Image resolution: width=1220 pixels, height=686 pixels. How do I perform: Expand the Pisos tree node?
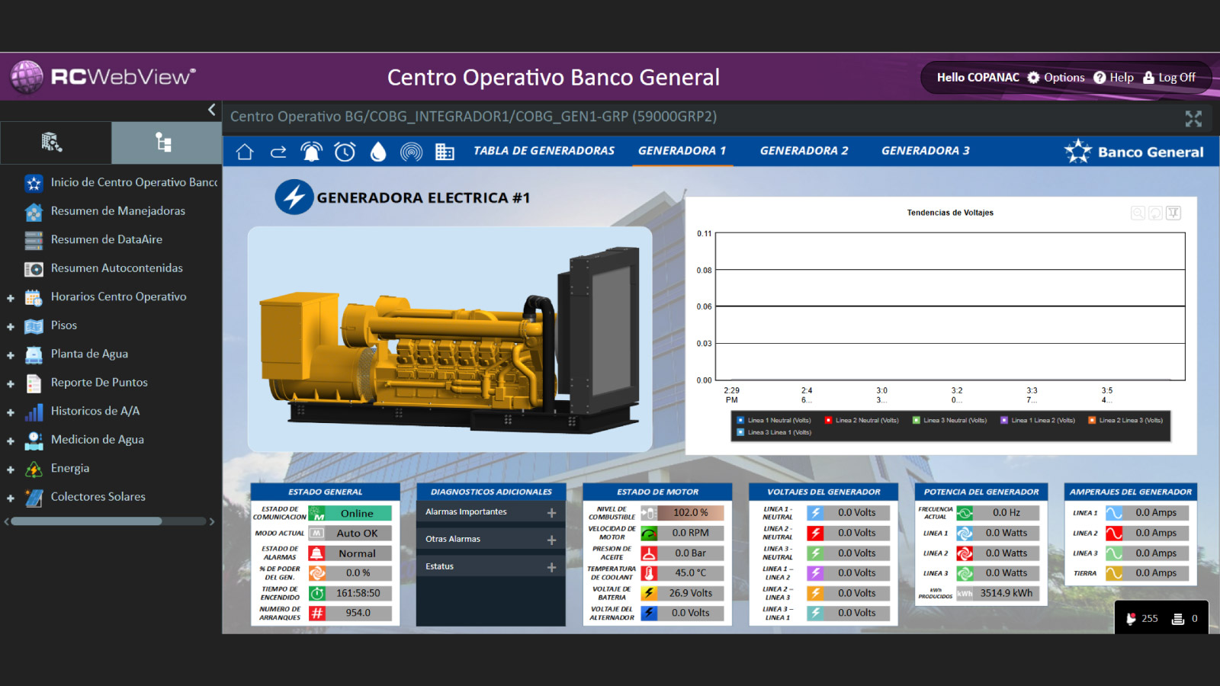(11, 326)
